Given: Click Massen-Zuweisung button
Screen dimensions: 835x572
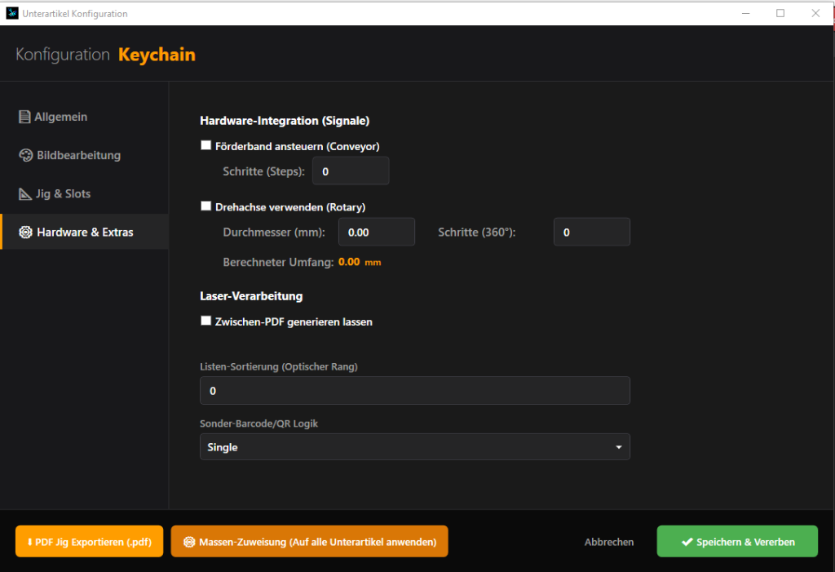Looking at the screenshot, I should [309, 542].
